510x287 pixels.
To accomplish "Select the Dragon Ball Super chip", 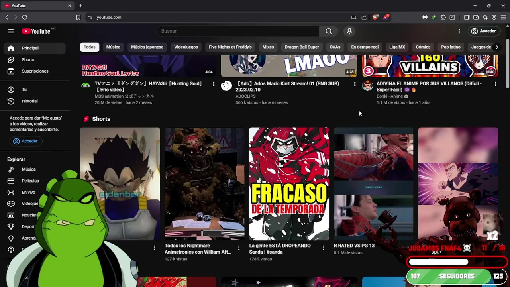I will pyautogui.click(x=302, y=47).
